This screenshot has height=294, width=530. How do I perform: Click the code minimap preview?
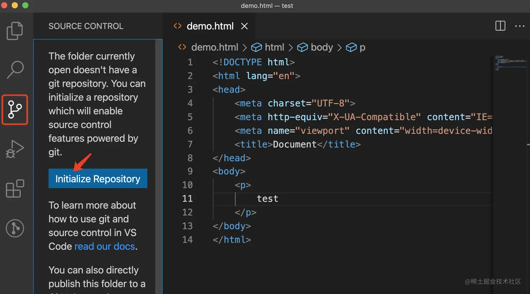pyautogui.click(x=510, y=63)
